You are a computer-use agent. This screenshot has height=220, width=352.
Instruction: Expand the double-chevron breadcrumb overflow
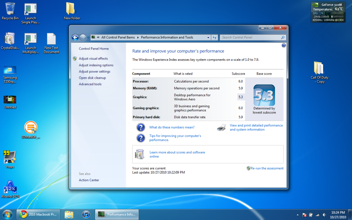point(98,37)
